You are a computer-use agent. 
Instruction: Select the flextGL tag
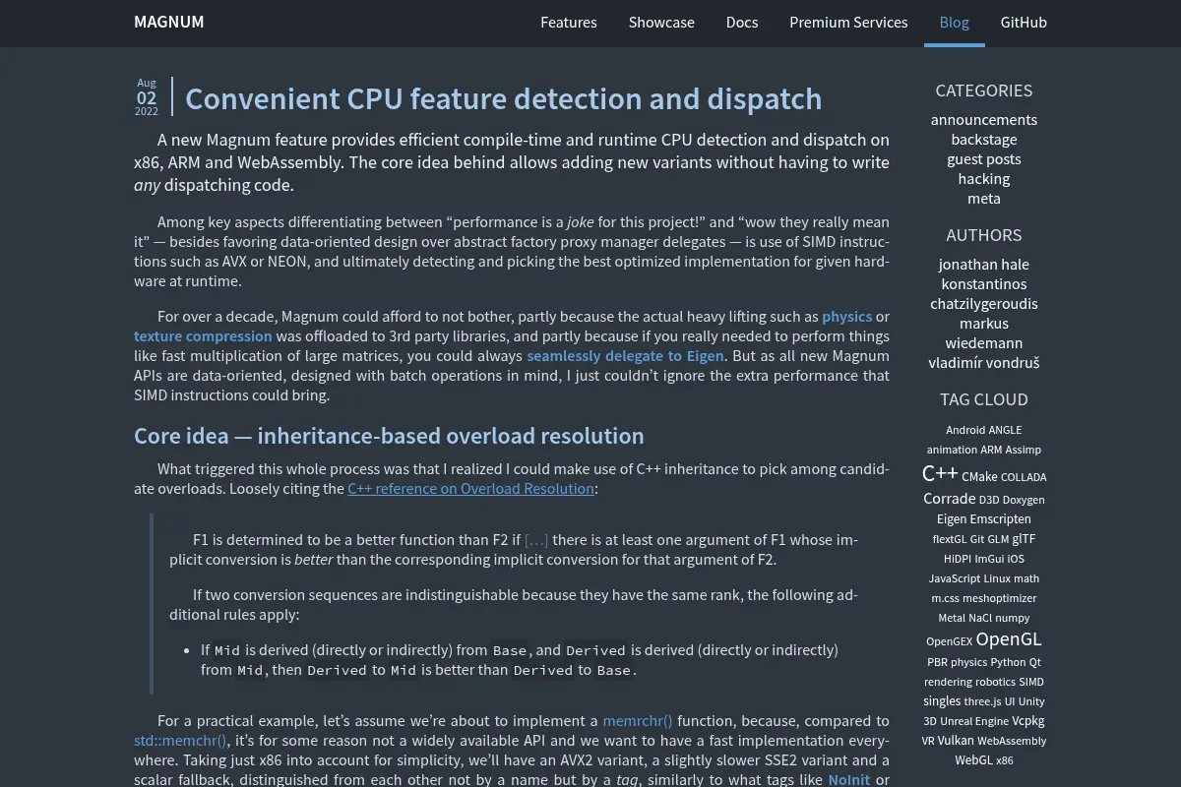point(950,539)
